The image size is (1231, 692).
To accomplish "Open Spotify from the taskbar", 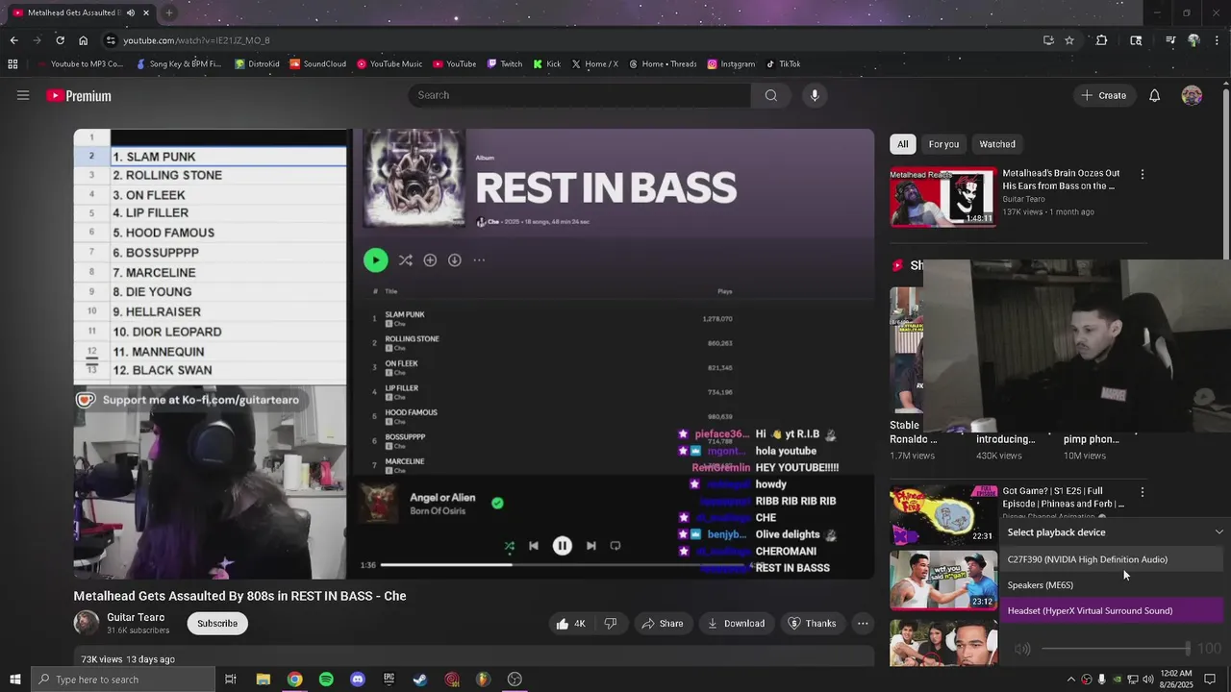I will click(326, 680).
